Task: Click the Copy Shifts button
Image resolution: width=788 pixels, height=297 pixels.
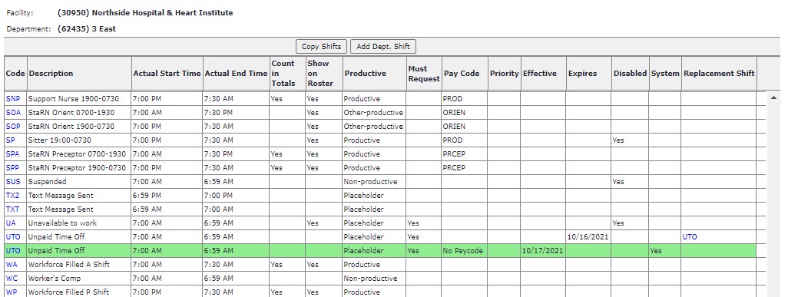Action: (321, 47)
